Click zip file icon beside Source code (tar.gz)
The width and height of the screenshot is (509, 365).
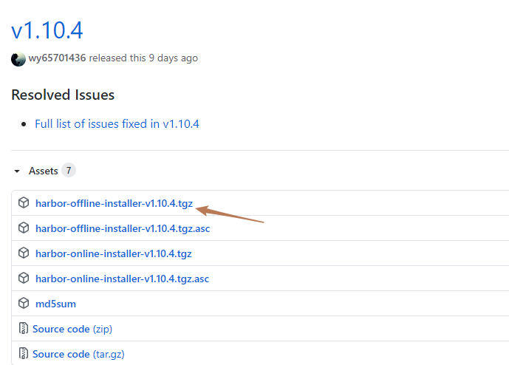[24, 353]
